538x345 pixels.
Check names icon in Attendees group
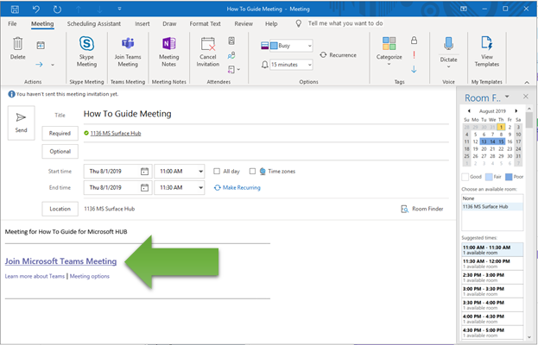coord(231,55)
